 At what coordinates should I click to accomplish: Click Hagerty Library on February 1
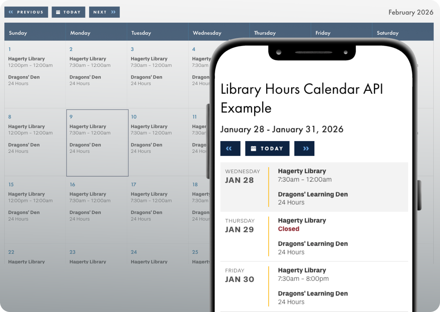(x=26, y=59)
